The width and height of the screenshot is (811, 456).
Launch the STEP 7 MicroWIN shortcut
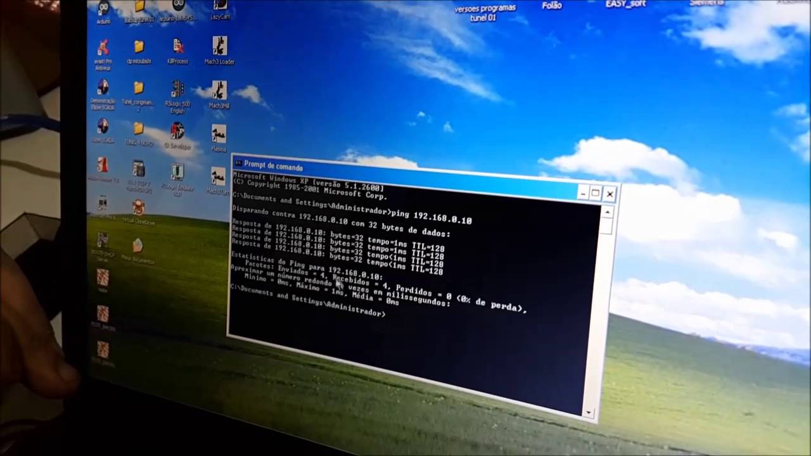point(139,175)
